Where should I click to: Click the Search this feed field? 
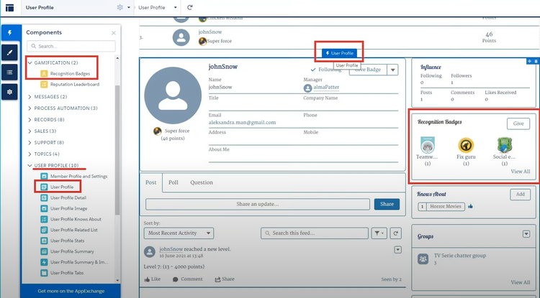coord(315,233)
